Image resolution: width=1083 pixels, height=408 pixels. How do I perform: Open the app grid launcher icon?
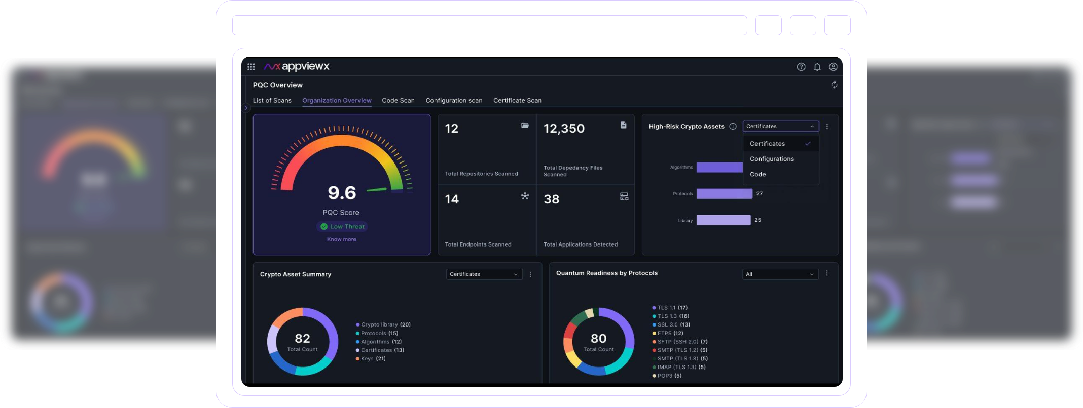click(251, 67)
